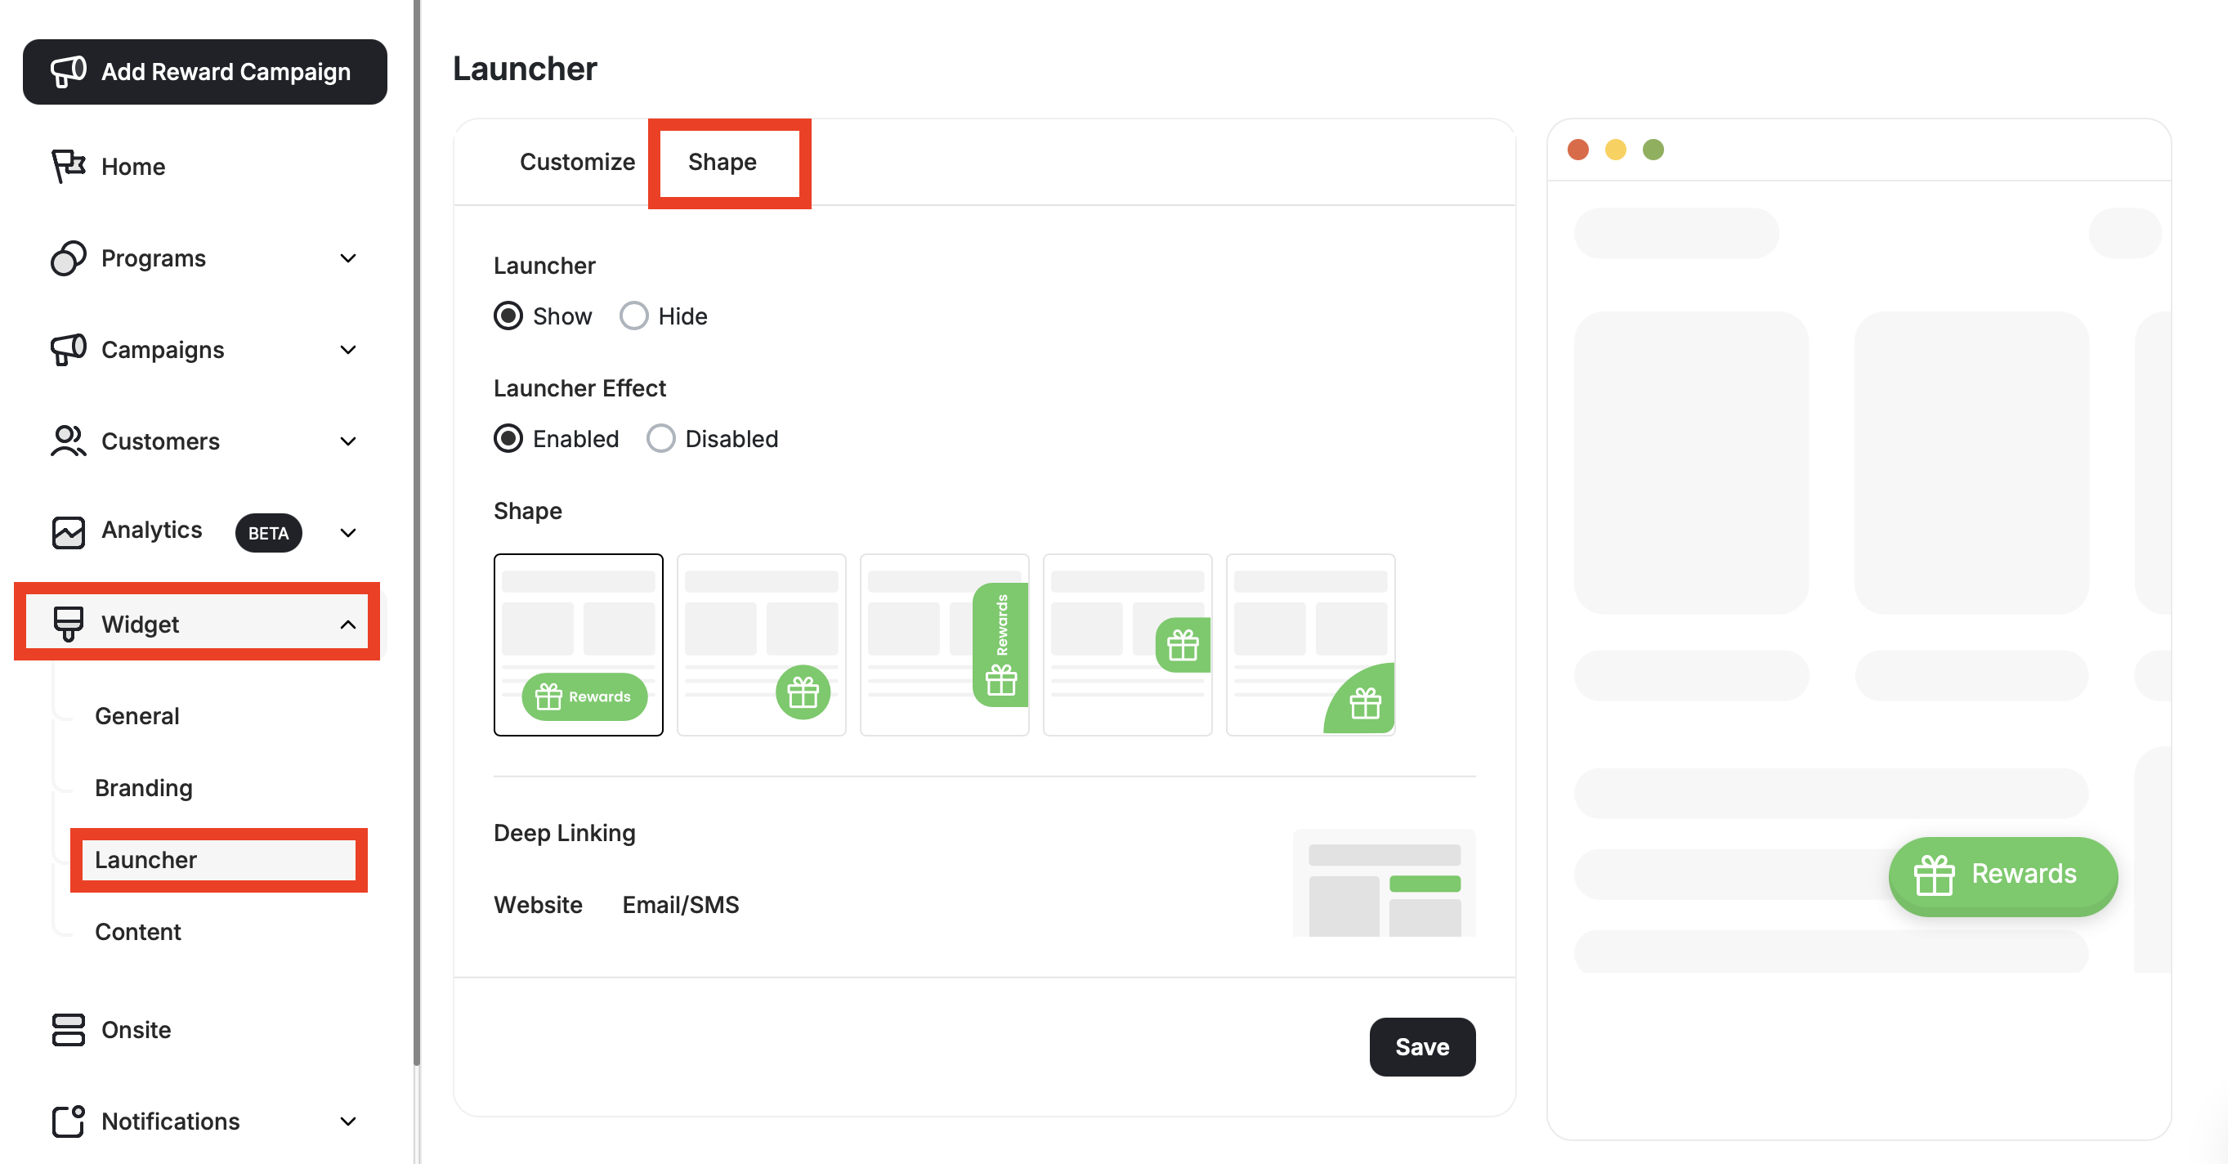Viewport: 2228px width, 1164px height.
Task: Switch to the Customize tab
Action: 577,162
